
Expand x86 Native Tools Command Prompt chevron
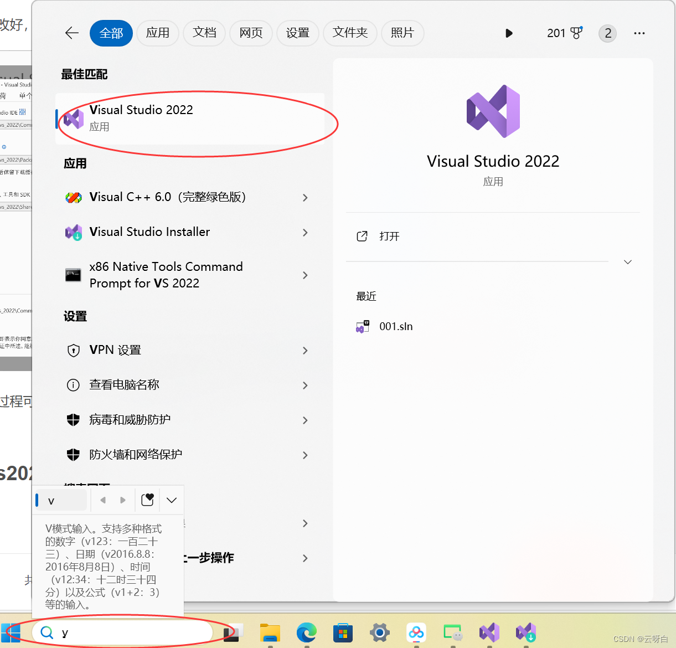tap(305, 275)
